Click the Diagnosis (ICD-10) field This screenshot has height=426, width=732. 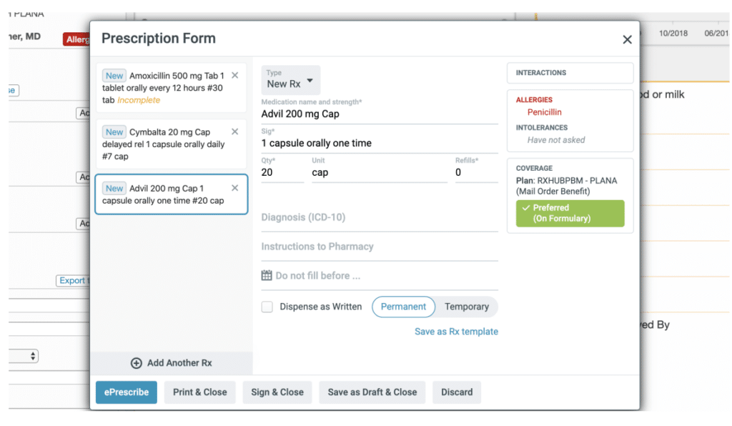coord(380,217)
